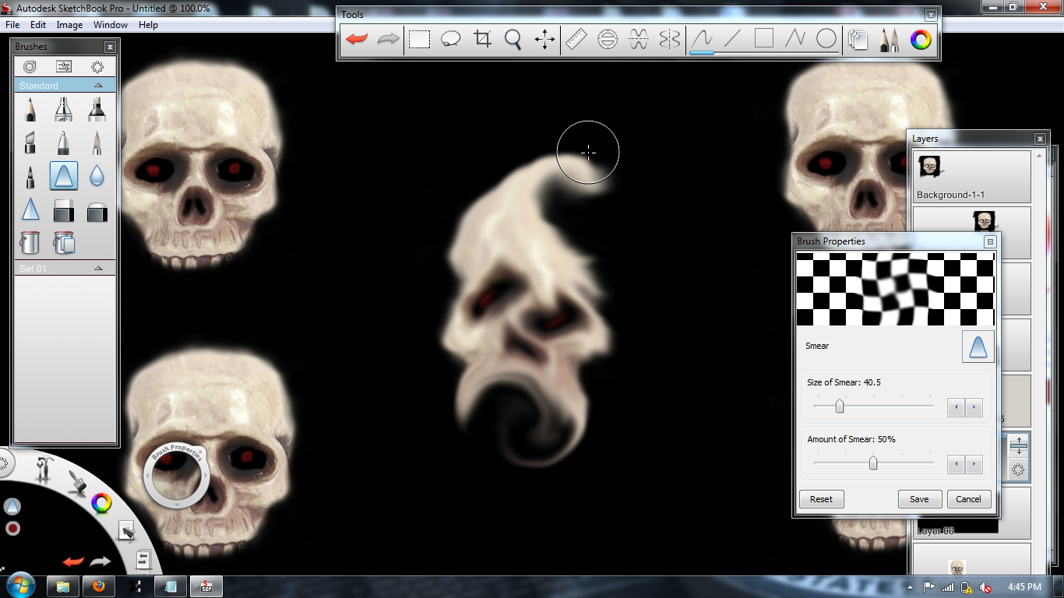This screenshot has height=598, width=1064.
Task: Select the Flood Fill All Layers bucket
Action: pos(63,242)
